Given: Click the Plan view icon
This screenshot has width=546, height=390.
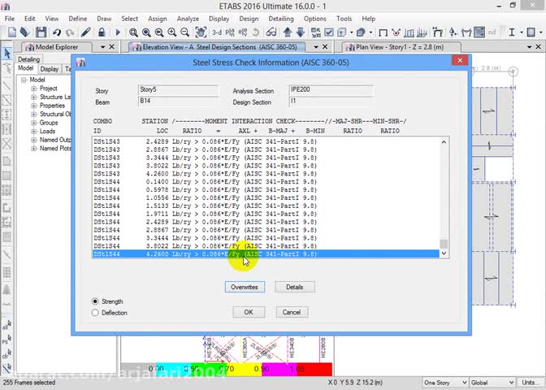Looking at the screenshot, I should tap(230, 32).
